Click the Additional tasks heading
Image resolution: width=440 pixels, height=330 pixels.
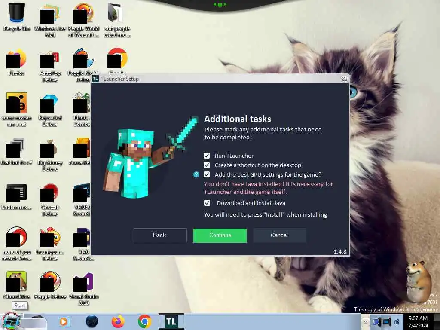pos(237,119)
